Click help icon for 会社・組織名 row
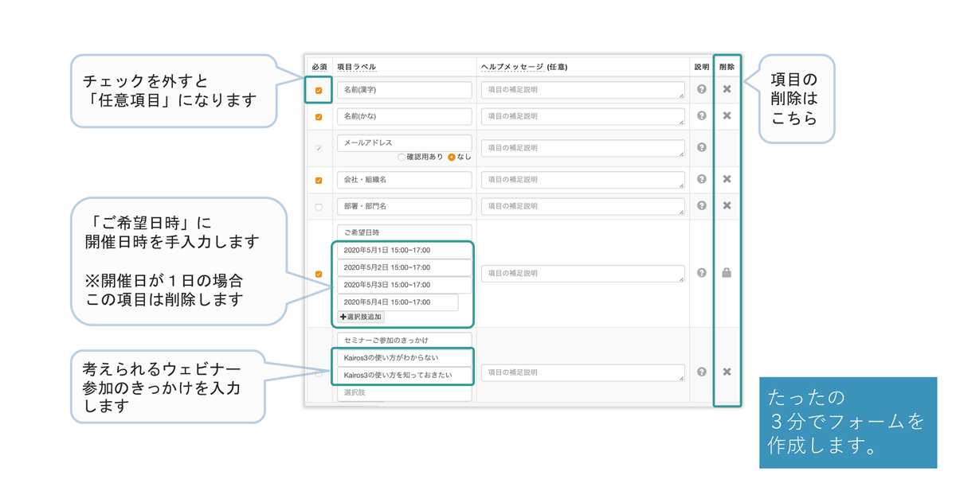The height and width of the screenshot is (491, 956). (x=702, y=180)
